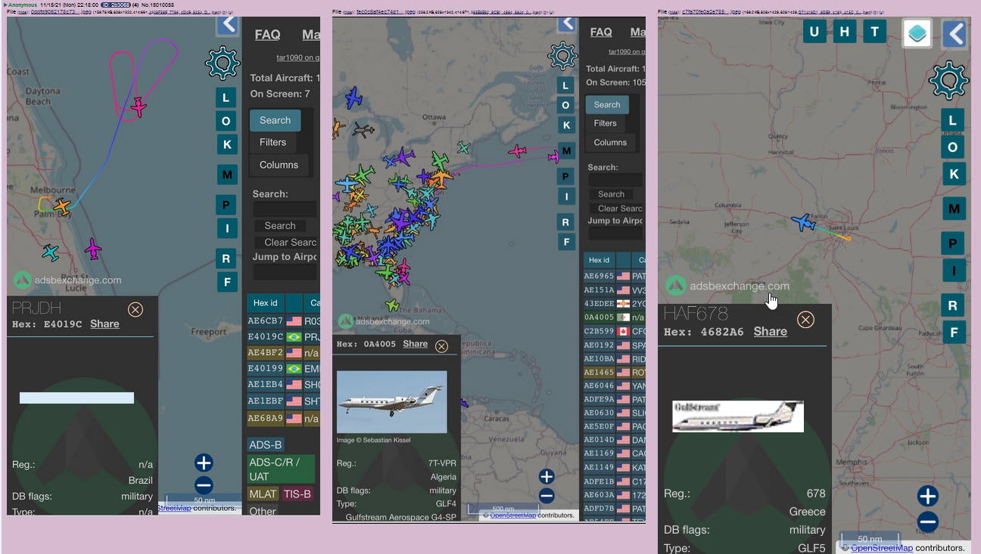Viewport: 981px width, 554px height.
Task: Select orange aircraft near Melbourne, left map
Action: point(62,206)
